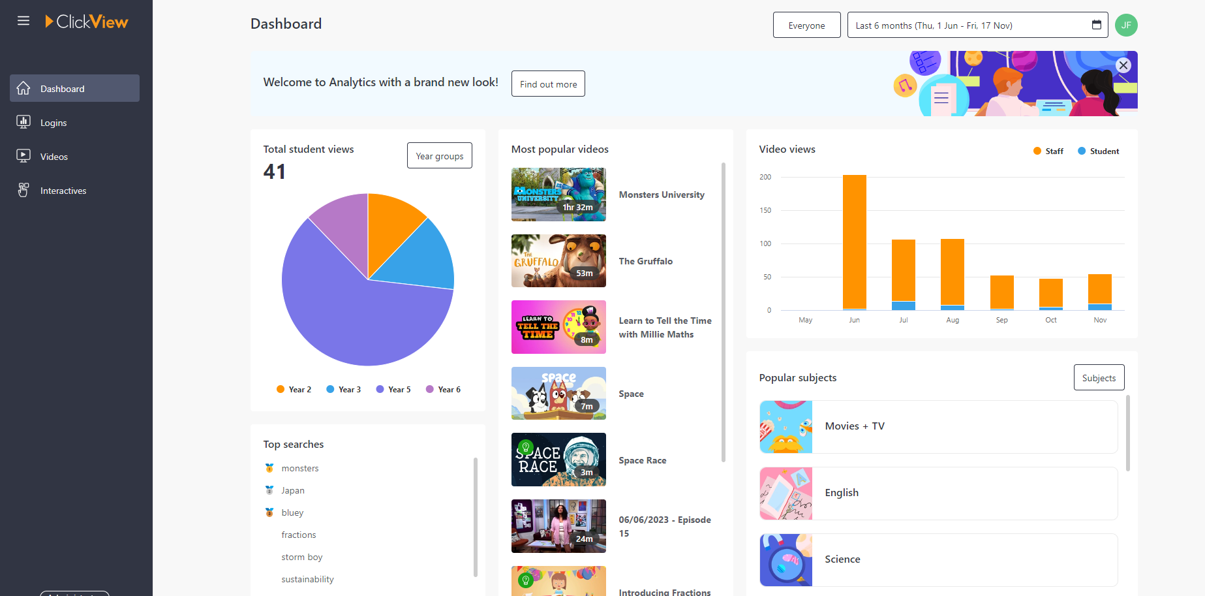Screen dimensions: 1205x596
Task: Open the Everyone audience filter
Action: (x=807, y=25)
